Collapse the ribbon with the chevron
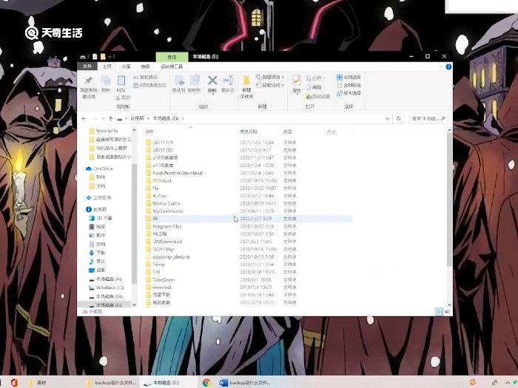 coord(441,67)
